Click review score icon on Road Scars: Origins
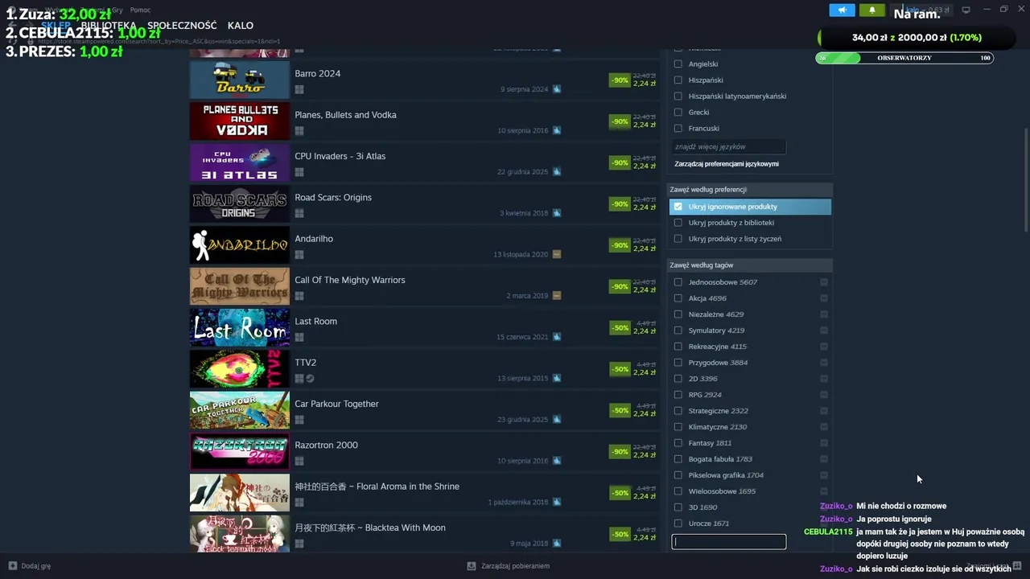Screen dimensions: 1030x579 [x=557, y=213]
